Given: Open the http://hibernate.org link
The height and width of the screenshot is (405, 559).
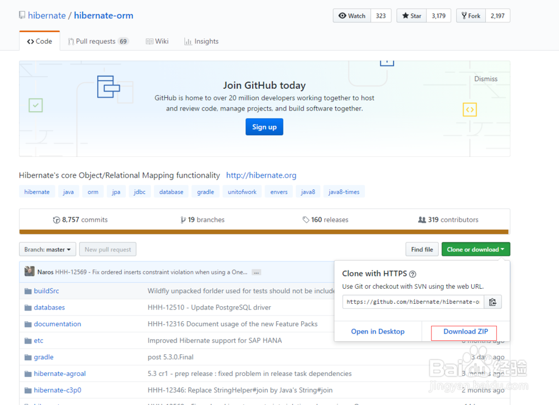Looking at the screenshot, I should tap(261, 175).
